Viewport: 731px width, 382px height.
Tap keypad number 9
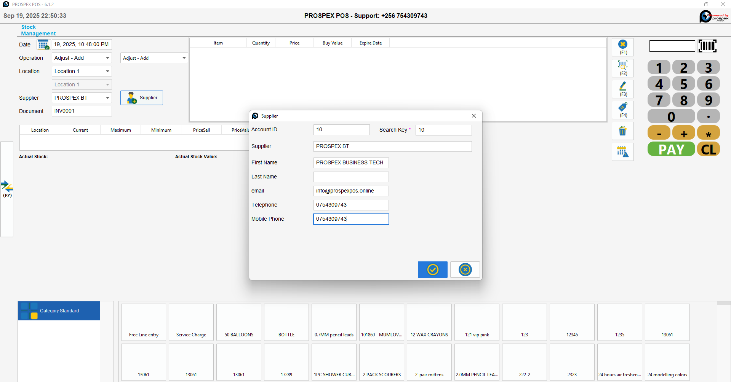pos(709,100)
